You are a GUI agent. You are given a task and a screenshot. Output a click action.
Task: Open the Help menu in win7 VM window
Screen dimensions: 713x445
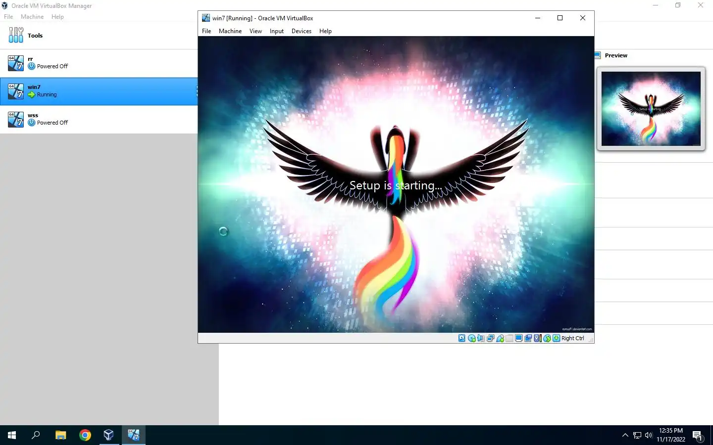[x=325, y=31]
